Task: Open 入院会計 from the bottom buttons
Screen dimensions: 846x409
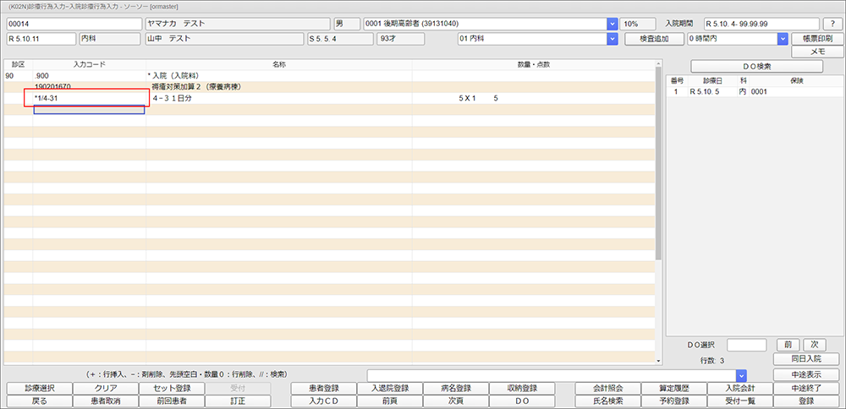Action: point(740,389)
